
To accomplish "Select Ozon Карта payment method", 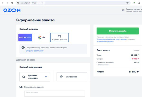I will (25, 38).
